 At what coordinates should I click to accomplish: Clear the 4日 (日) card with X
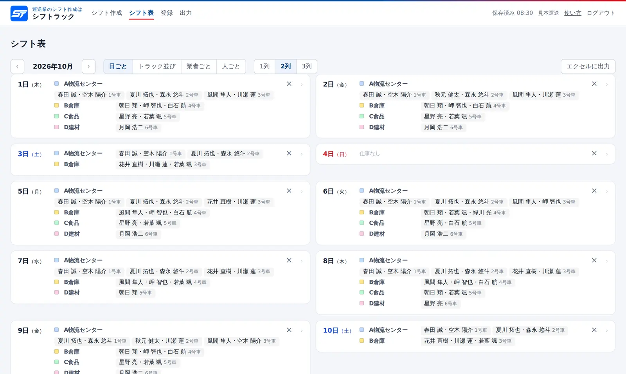pyautogui.click(x=594, y=153)
